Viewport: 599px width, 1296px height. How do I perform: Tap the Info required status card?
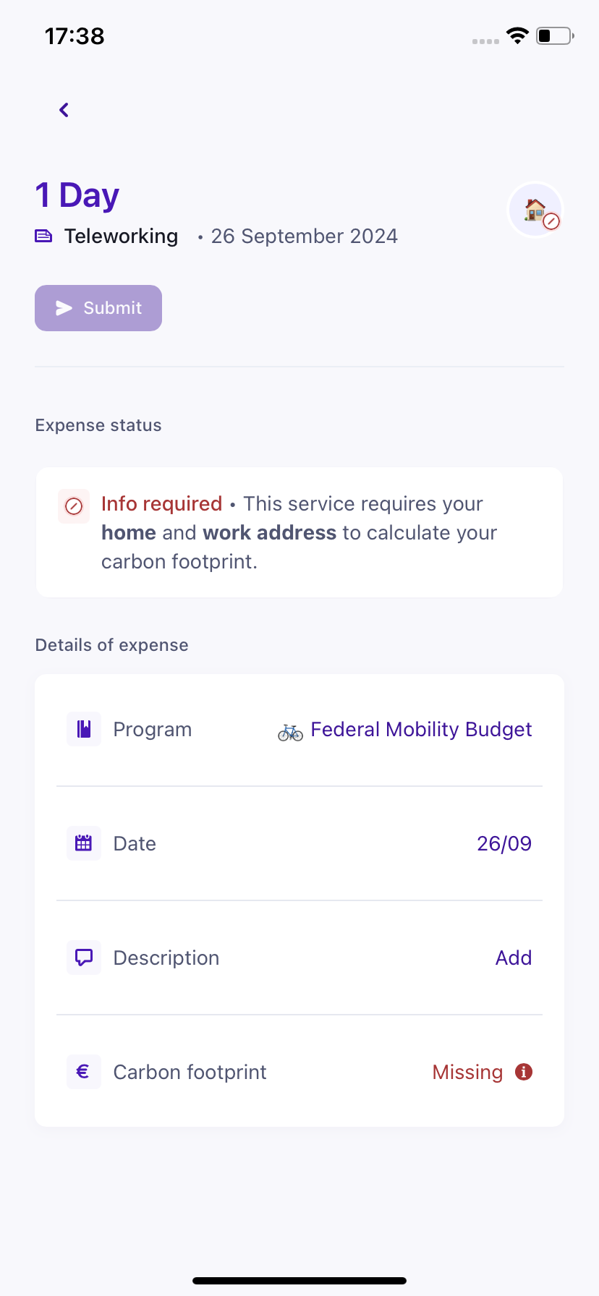299,532
